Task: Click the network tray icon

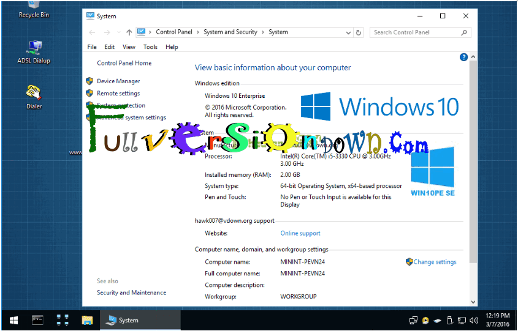Action: 413,320
